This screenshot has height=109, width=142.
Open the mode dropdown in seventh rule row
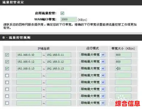point(93,96)
